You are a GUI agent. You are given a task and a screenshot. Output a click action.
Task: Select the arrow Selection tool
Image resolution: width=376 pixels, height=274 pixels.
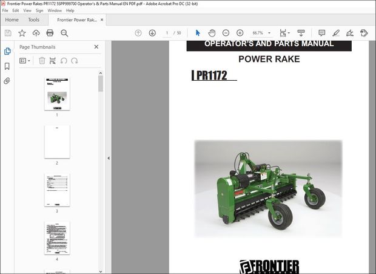pyautogui.click(x=198, y=33)
